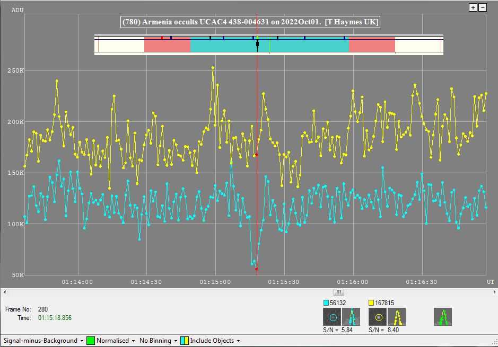Toggle the yellow 167815 series swatch
This screenshot has height=347, width=498.
[x=372, y=302]
